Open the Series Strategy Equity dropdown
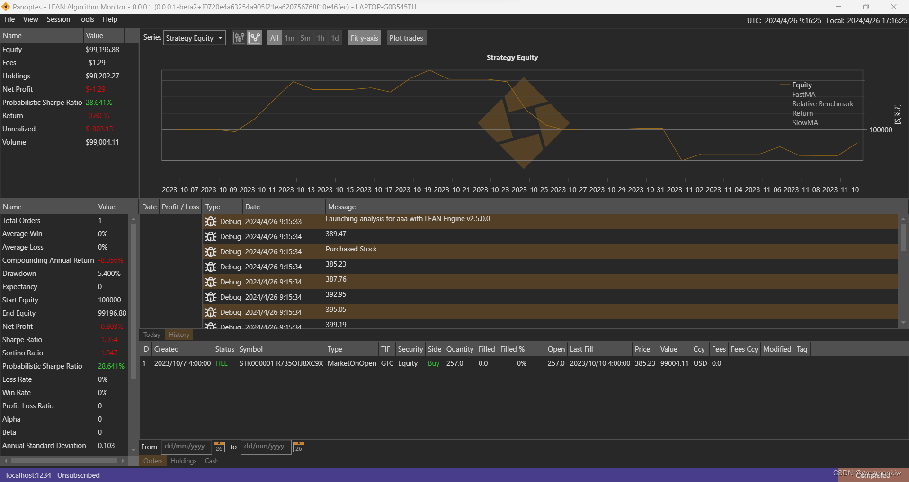This screenshot has height=482, width=909. tap(194, 38)
